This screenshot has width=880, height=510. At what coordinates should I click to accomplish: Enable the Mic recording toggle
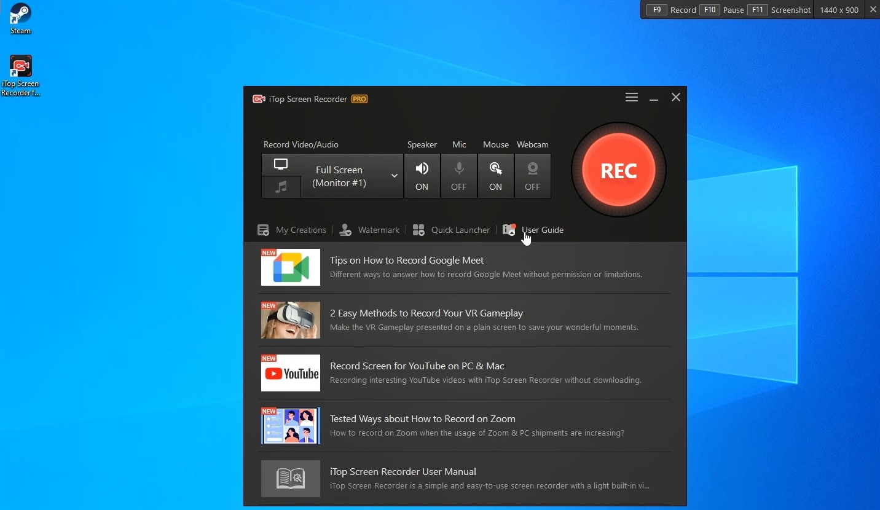[x=458, y=176]
